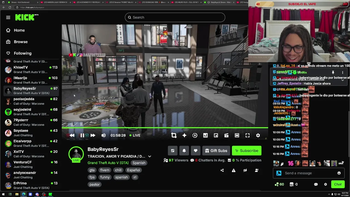
Task: Click the crop clip icon in player
Action: [x=174, y=135]
